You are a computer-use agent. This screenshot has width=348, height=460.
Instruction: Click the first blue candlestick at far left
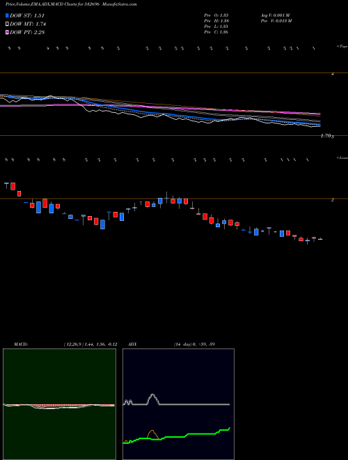[x=6, y=185]
